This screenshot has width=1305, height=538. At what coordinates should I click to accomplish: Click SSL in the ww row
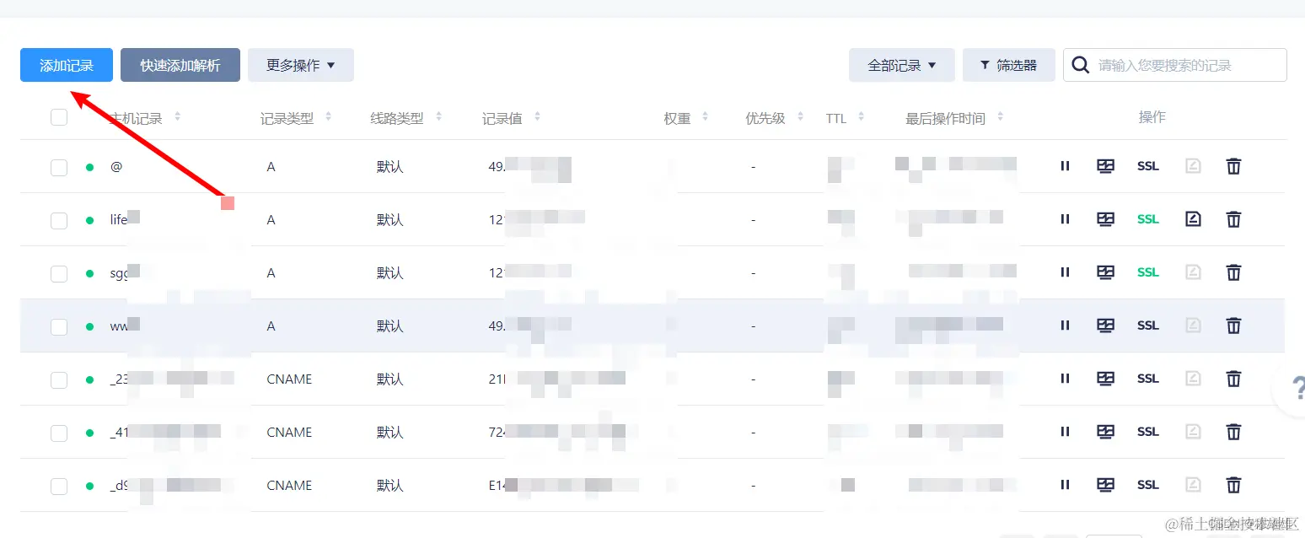point(1148,325)
